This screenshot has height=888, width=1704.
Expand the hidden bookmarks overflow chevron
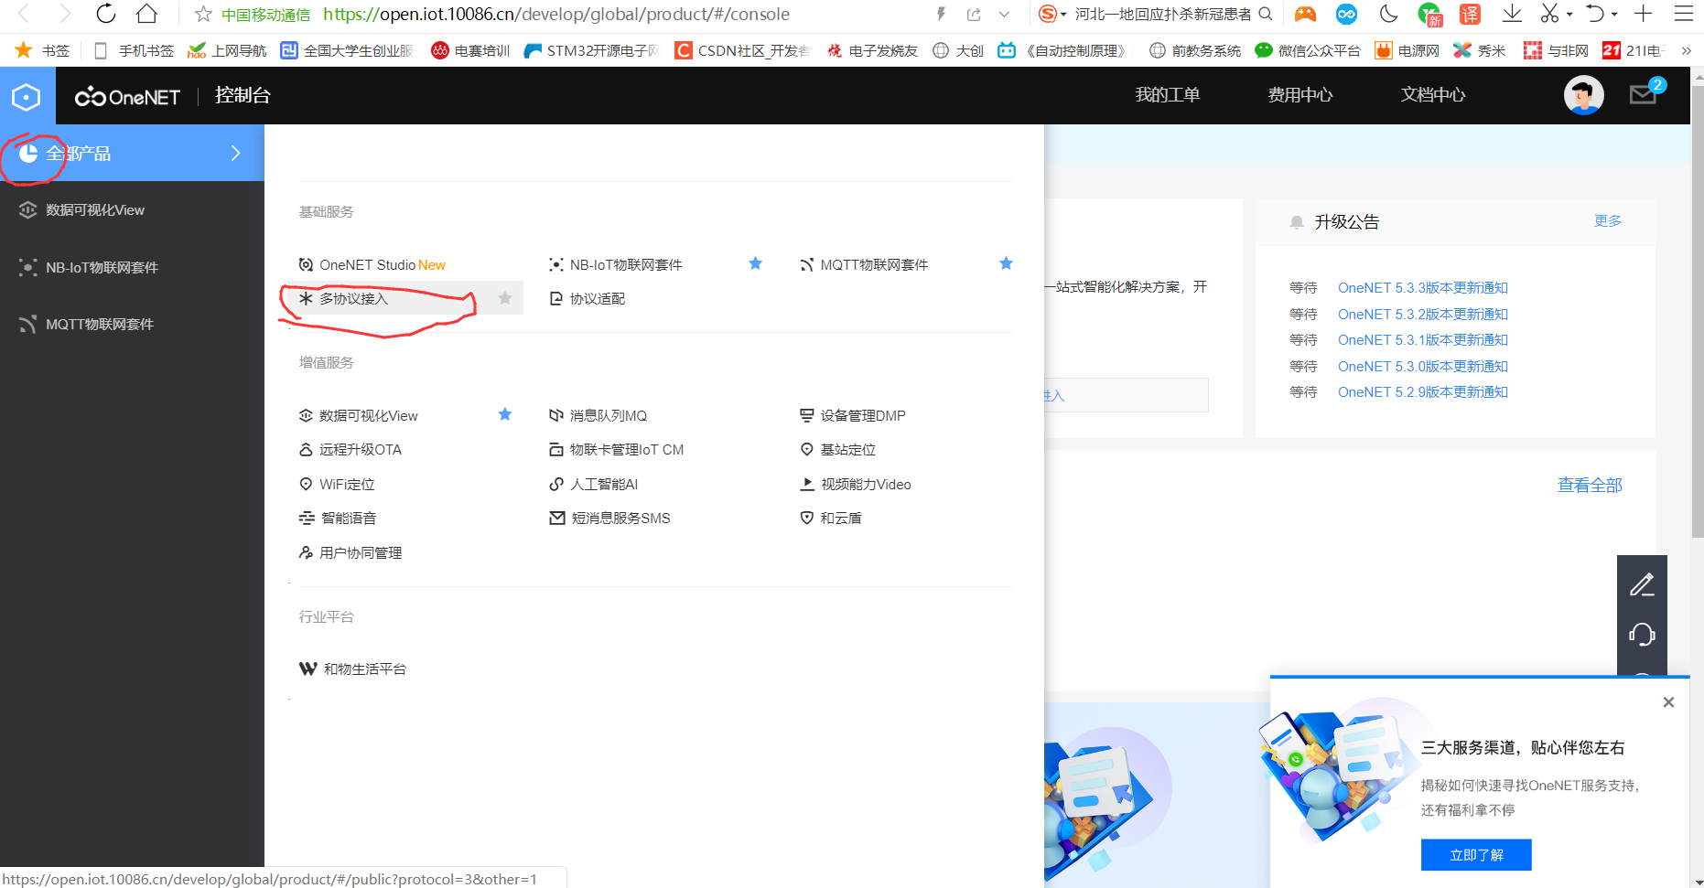(1687, 50)
